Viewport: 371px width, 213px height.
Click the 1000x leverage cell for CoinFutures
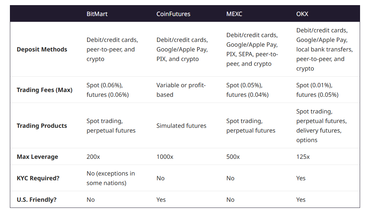tap(165, 157)
